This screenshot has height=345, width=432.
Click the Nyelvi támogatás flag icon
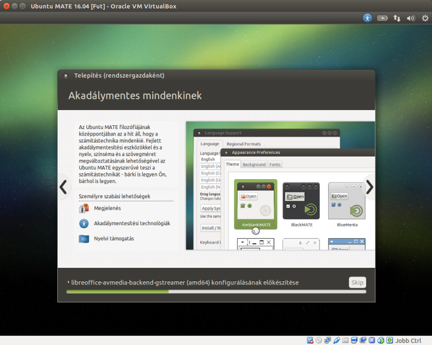coord(84,239)
